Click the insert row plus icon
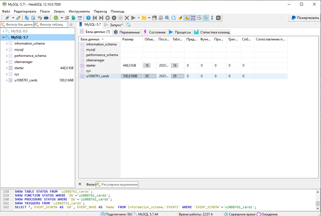 (x=108, y=18)
